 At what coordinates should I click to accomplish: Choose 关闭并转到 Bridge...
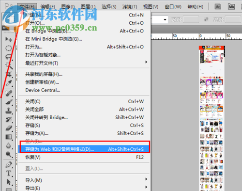coord(84,117)
